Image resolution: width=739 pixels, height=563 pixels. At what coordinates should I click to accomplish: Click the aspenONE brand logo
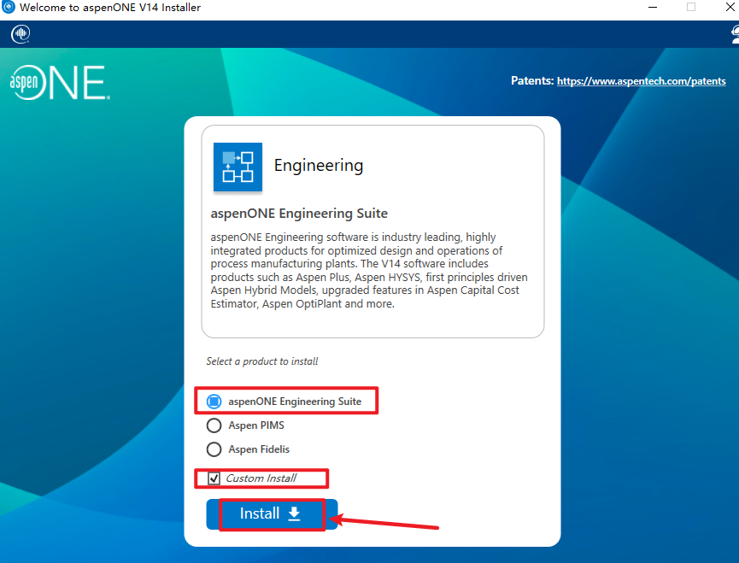pyautogui.click(x=58, y=83)
